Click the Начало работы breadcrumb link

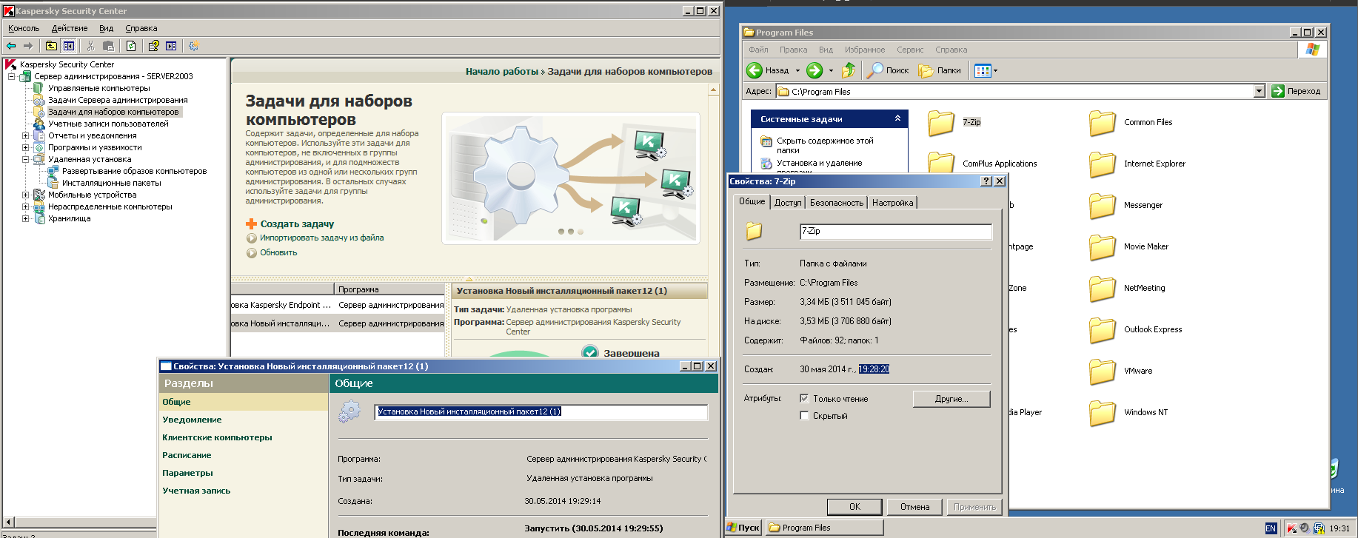(502, 72)
